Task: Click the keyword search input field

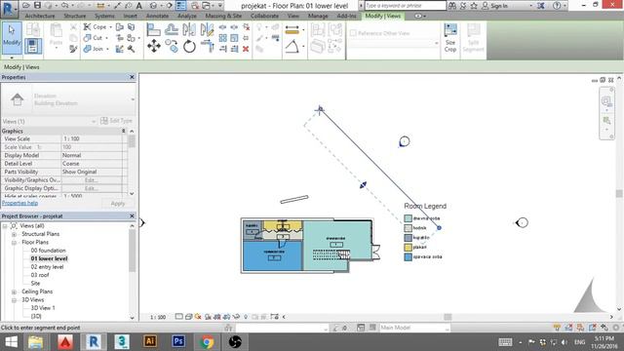Action: pyautogui.click(x=406, y=6)
